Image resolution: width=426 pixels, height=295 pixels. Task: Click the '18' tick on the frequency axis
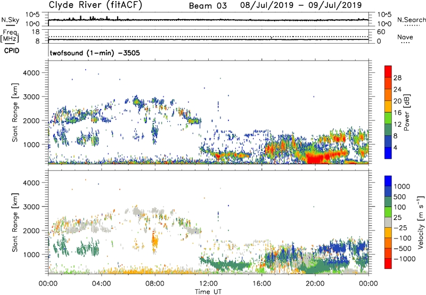[36, 32]
